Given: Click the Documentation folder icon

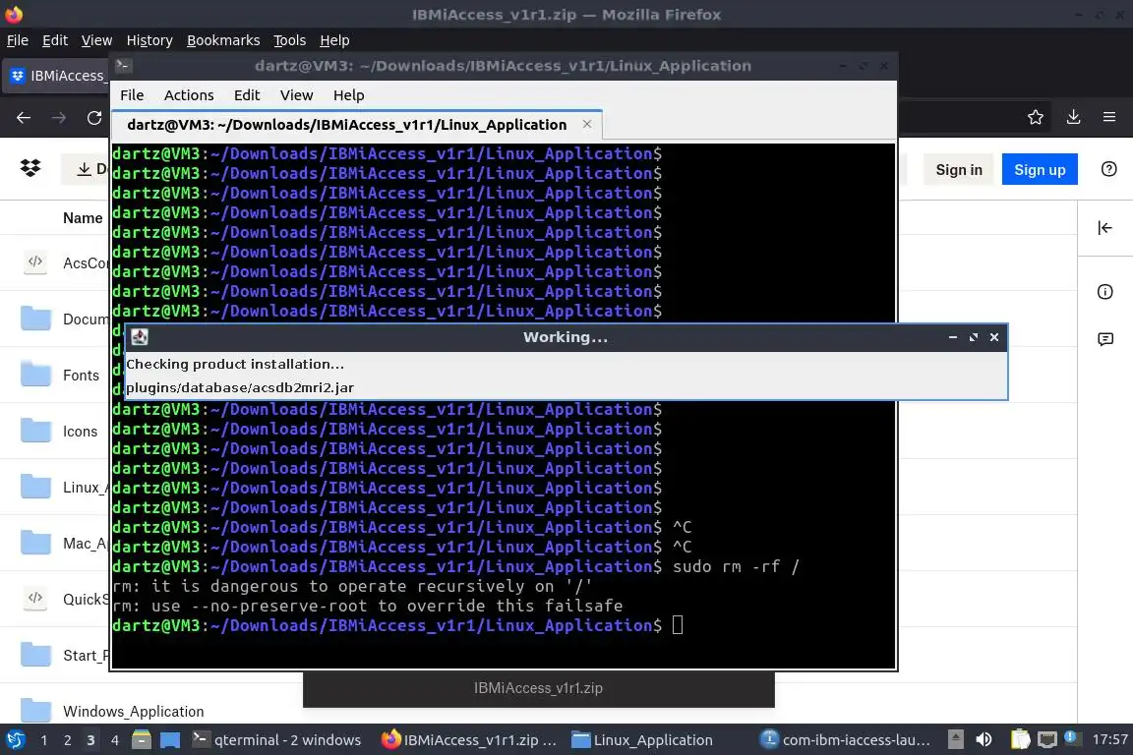Looking at the screenshot, I should coord(35,318).
